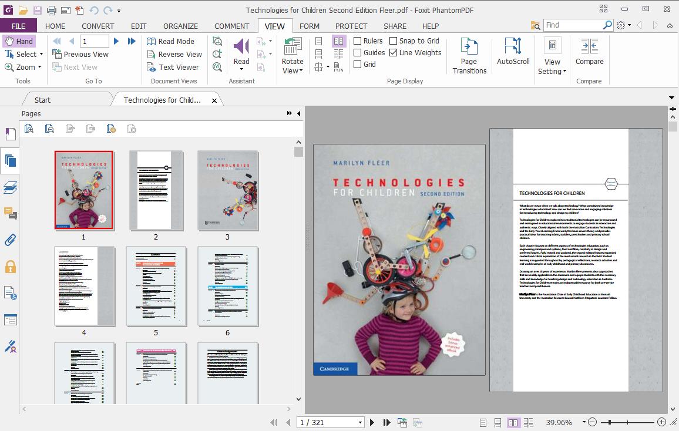This screenshot has height=431, width=679.
Task: Click the Pages panel vertical scrollbar down arrow
Action: 298,399
